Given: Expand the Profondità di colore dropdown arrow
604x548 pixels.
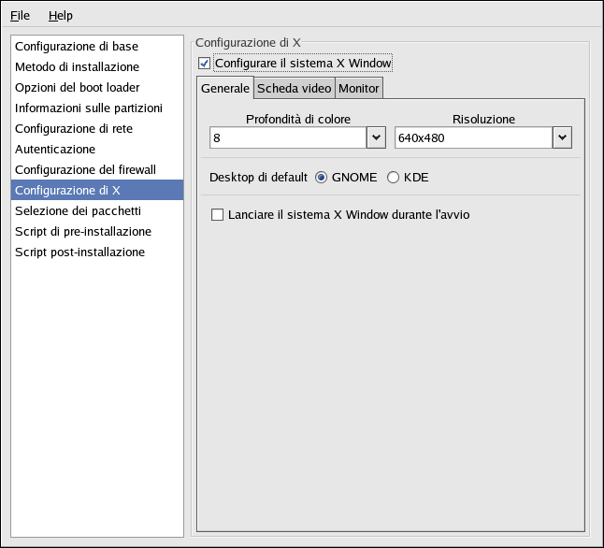Looking at the screenshot, I should pyautogui.click(x=375, y=138).
